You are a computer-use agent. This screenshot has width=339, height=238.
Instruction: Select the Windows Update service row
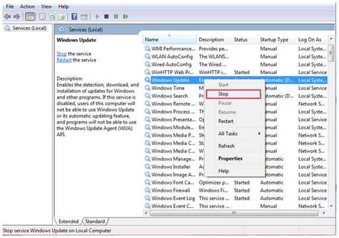(236, 80)
